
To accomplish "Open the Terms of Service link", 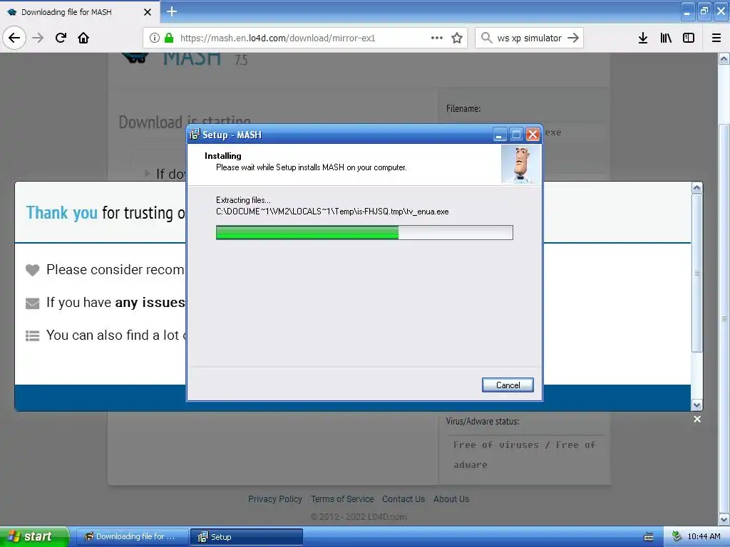I will (342, 499).
